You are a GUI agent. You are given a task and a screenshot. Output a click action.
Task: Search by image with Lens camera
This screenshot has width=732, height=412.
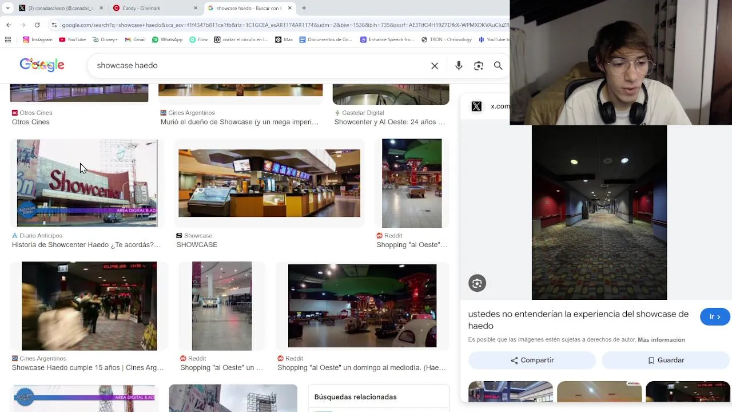[x=479, y=66]
